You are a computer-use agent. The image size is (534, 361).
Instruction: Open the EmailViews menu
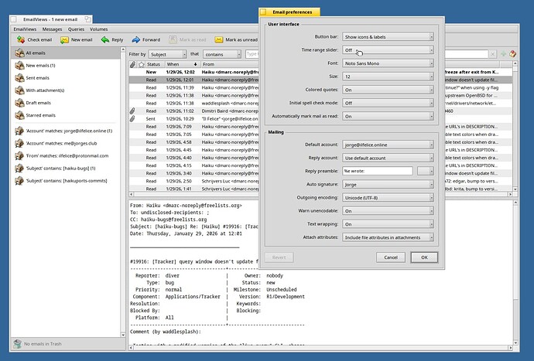[25, 29]
